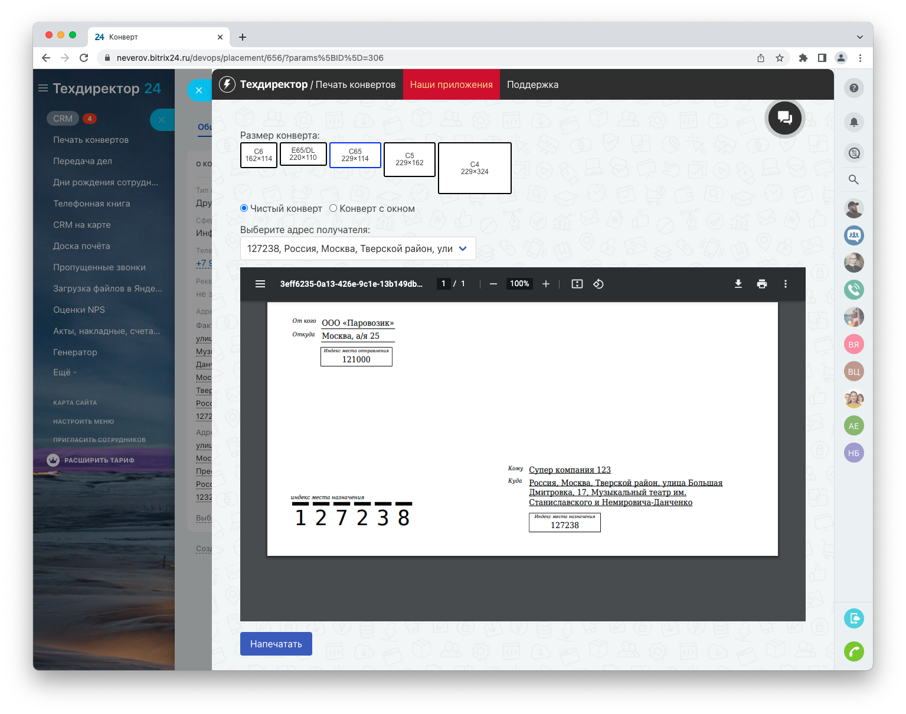Zoom out on the PDF preview
Screen dimensions: 906x714
coord(493,284)
